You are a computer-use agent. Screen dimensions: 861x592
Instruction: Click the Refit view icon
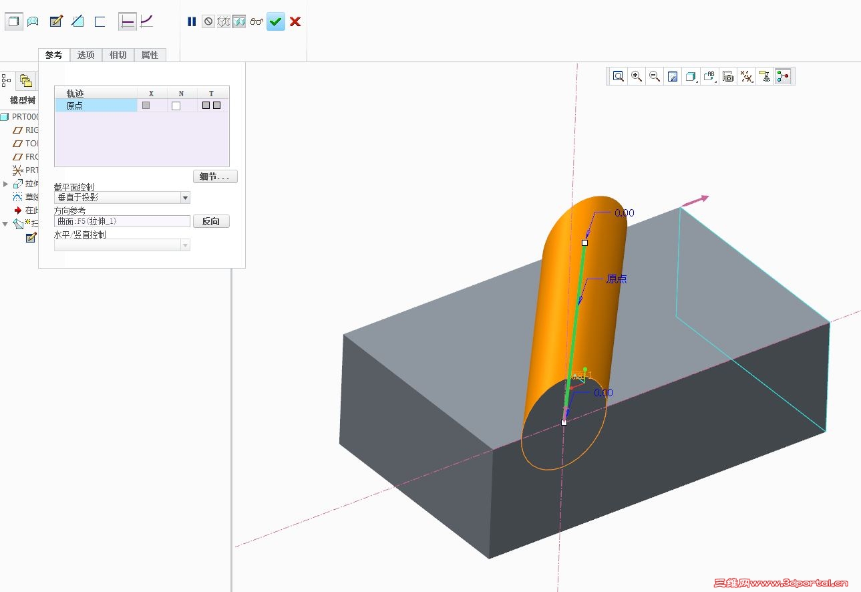pos(619,76)
